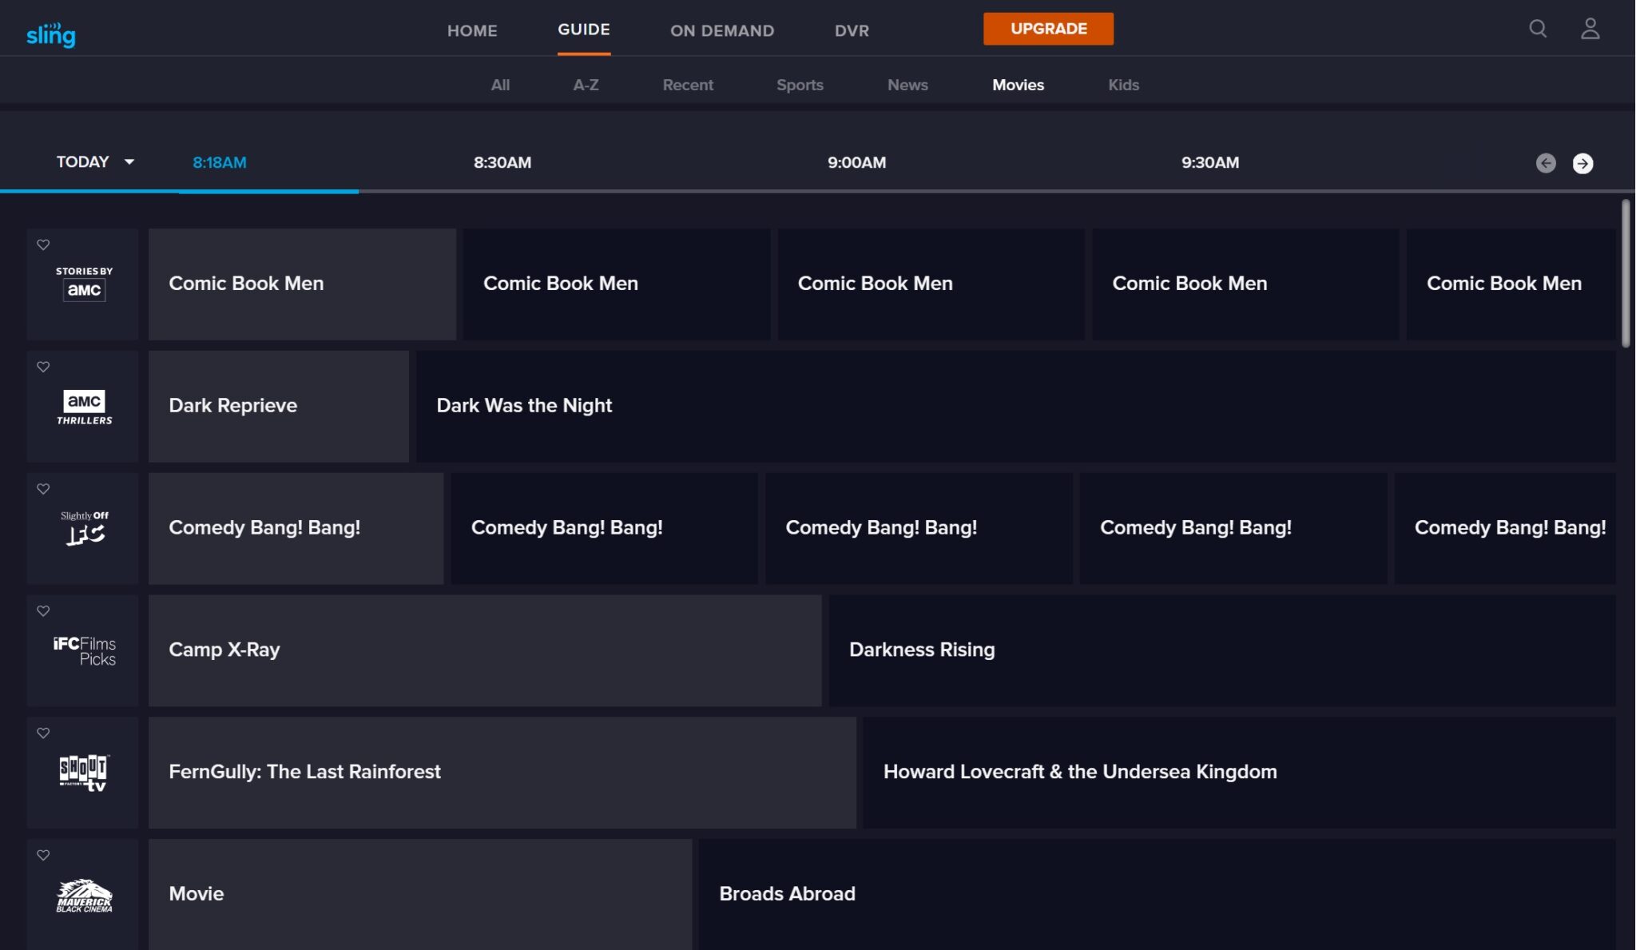Go to next time slot arrow
The height and width of the screenshot is (950, 1636).
click(x=1582, y=163)
